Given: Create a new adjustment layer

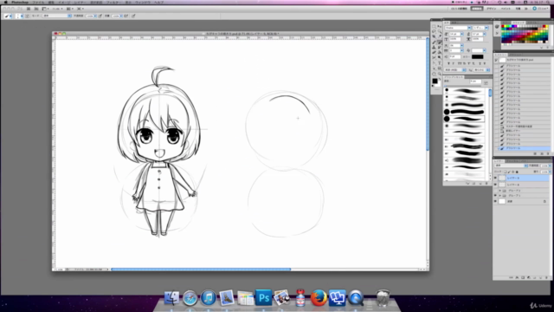Looking at the screenshot, I should (x=529, y=277).
